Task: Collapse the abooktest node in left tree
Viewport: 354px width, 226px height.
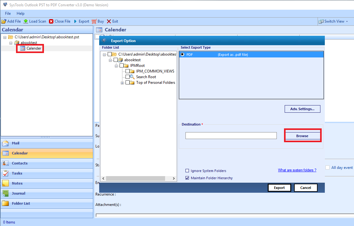Action: (11, 43)
